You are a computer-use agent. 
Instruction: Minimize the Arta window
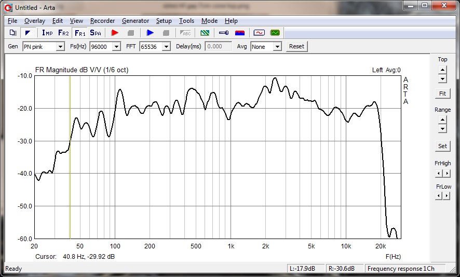click(411, 6)
